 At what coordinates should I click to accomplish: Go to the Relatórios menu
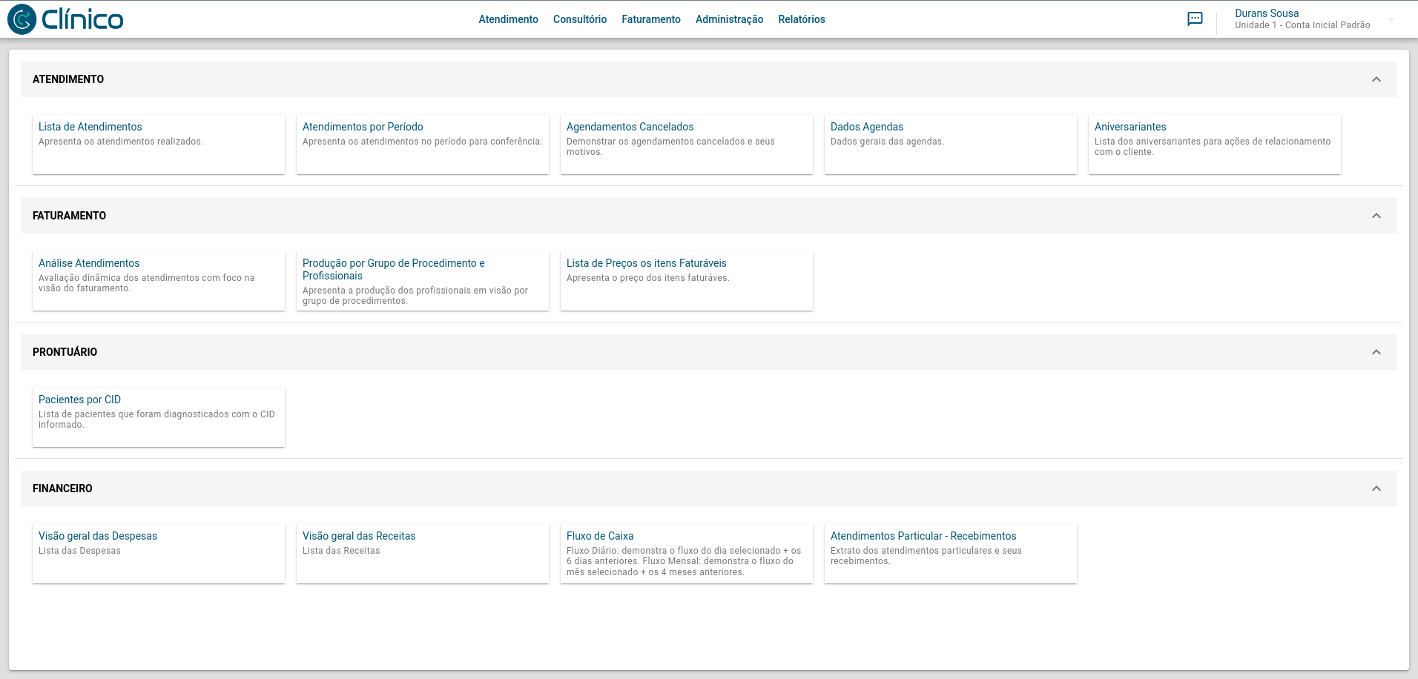pos(801,19)
